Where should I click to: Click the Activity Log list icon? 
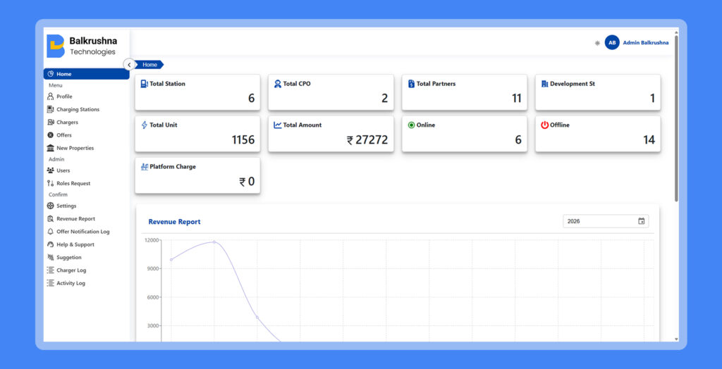click(51, 283)
